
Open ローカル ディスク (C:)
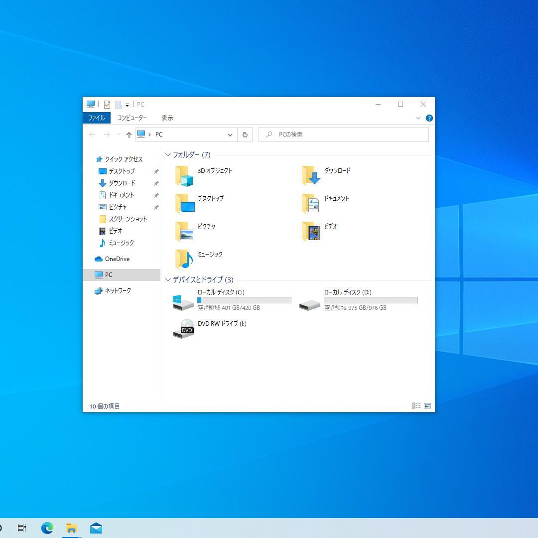(x=219, y=292)
